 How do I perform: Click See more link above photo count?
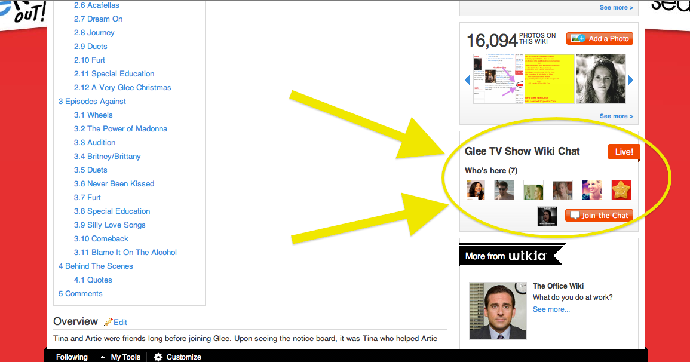[616, 8]
